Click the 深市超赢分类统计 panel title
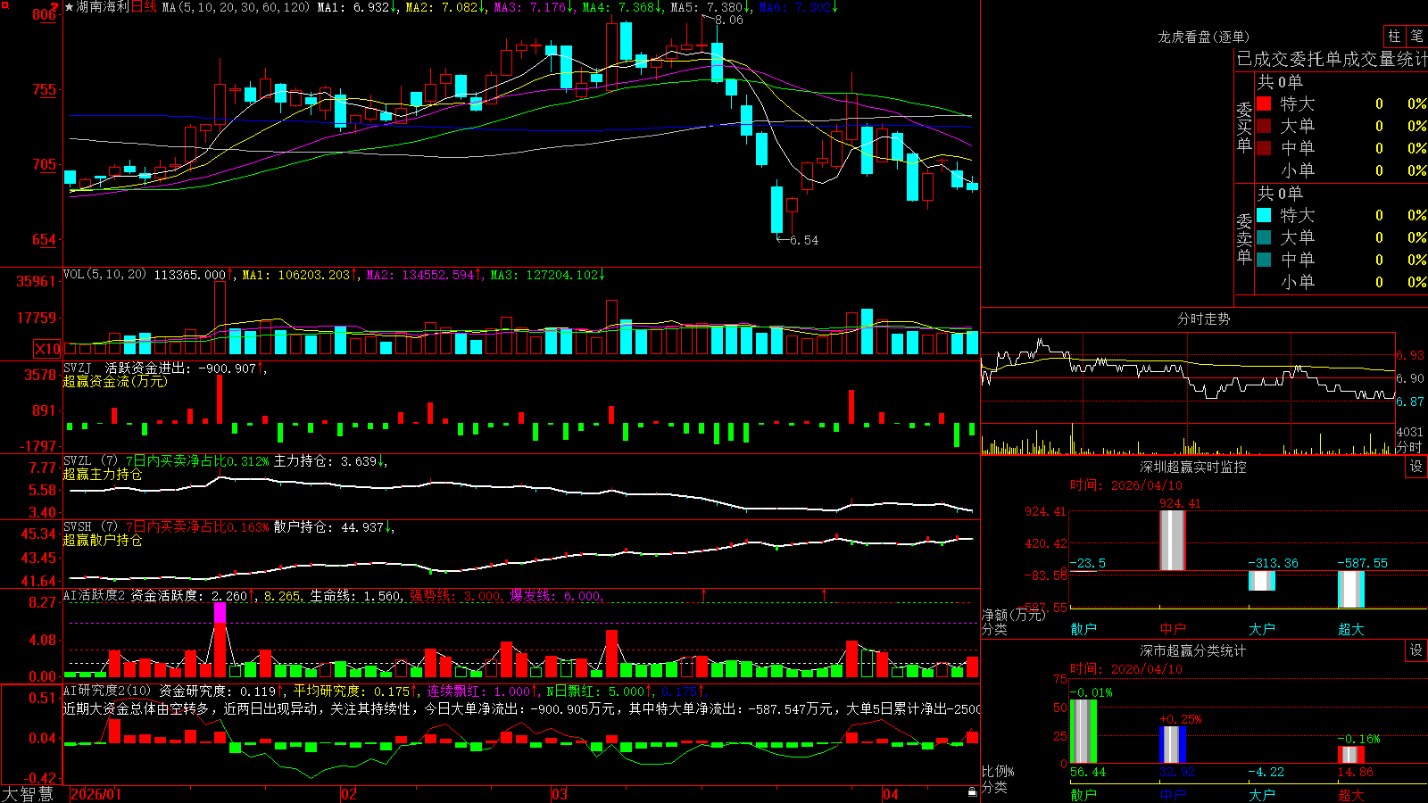The image size is (1428, 803). [1192, 650]
